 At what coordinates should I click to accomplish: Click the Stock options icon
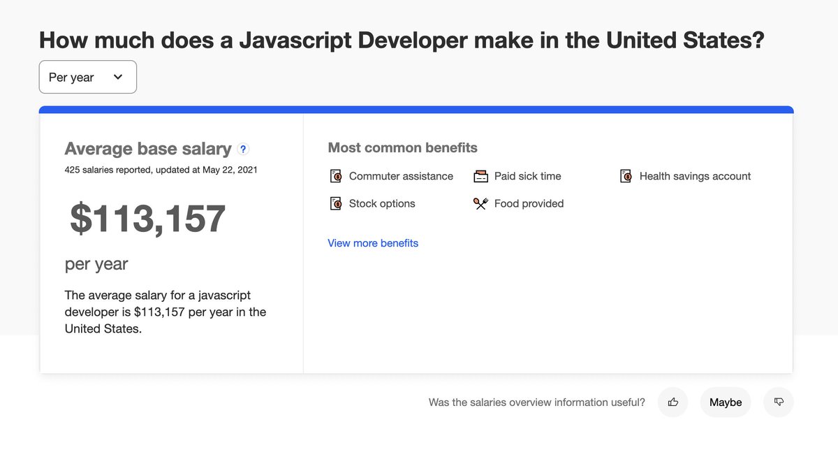pyautogui.click(x=335, y=203)
